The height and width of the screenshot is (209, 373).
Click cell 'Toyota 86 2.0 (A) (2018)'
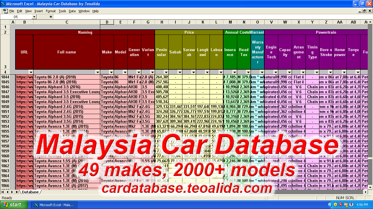click(67, 77)
